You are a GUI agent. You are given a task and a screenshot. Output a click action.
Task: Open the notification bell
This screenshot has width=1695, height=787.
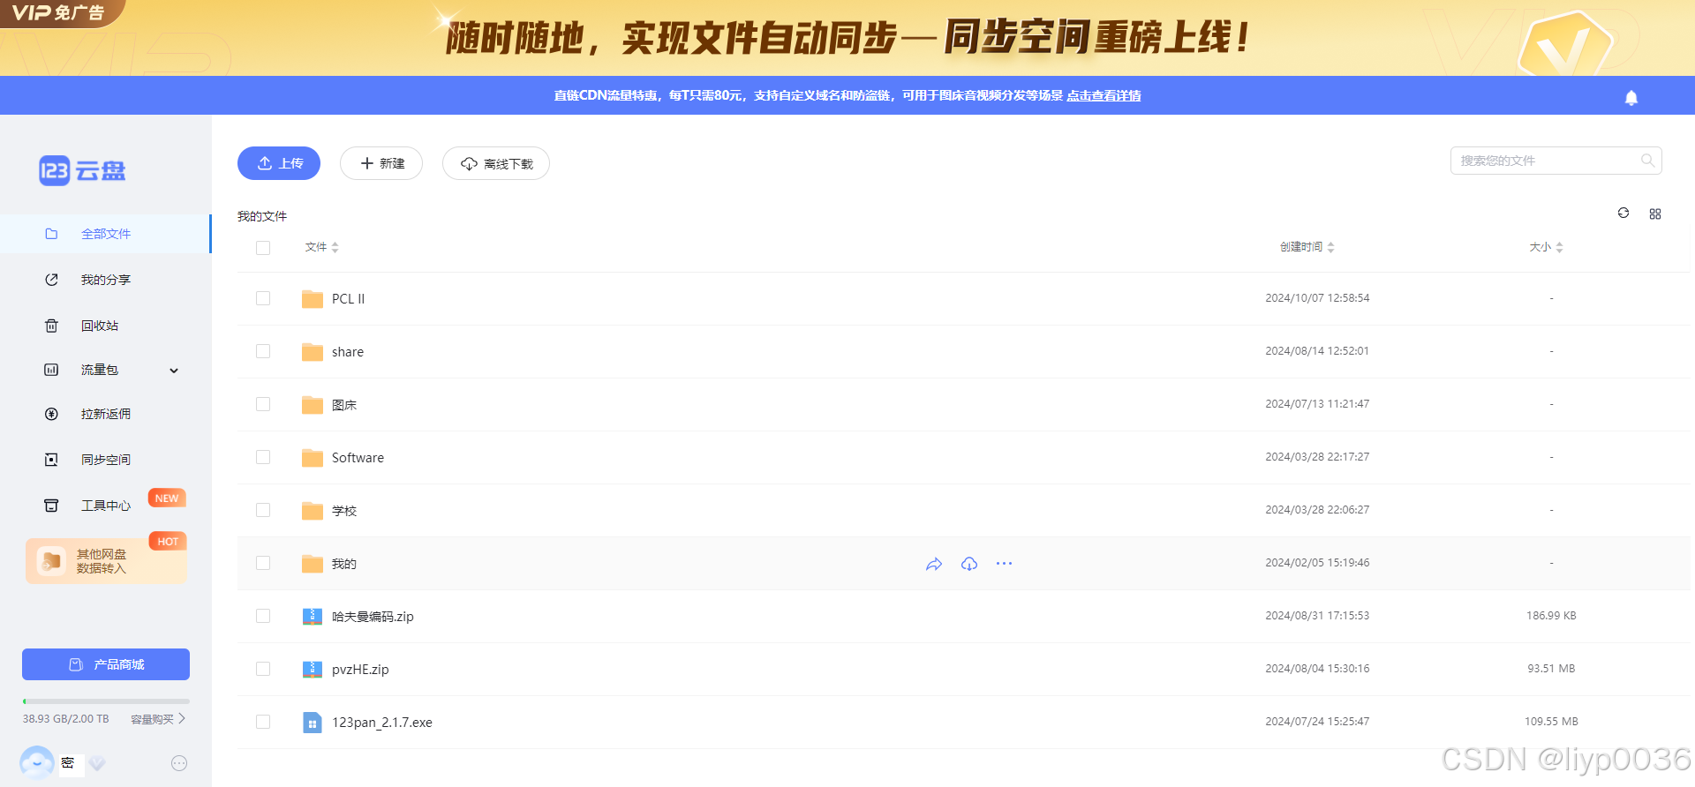coord(1631,97)
